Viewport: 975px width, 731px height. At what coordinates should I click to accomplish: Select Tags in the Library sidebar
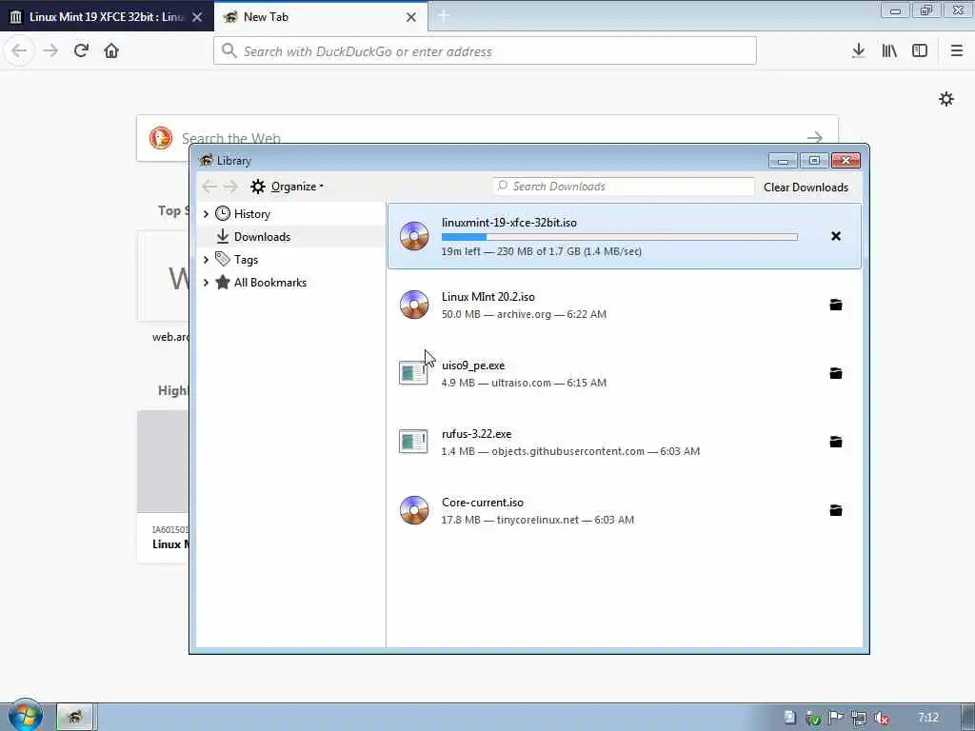pos(291,260)
